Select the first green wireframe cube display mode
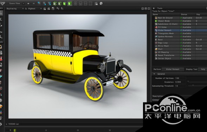Image resolution: width=207 pixels, height=132 pixels. point(55,4)
